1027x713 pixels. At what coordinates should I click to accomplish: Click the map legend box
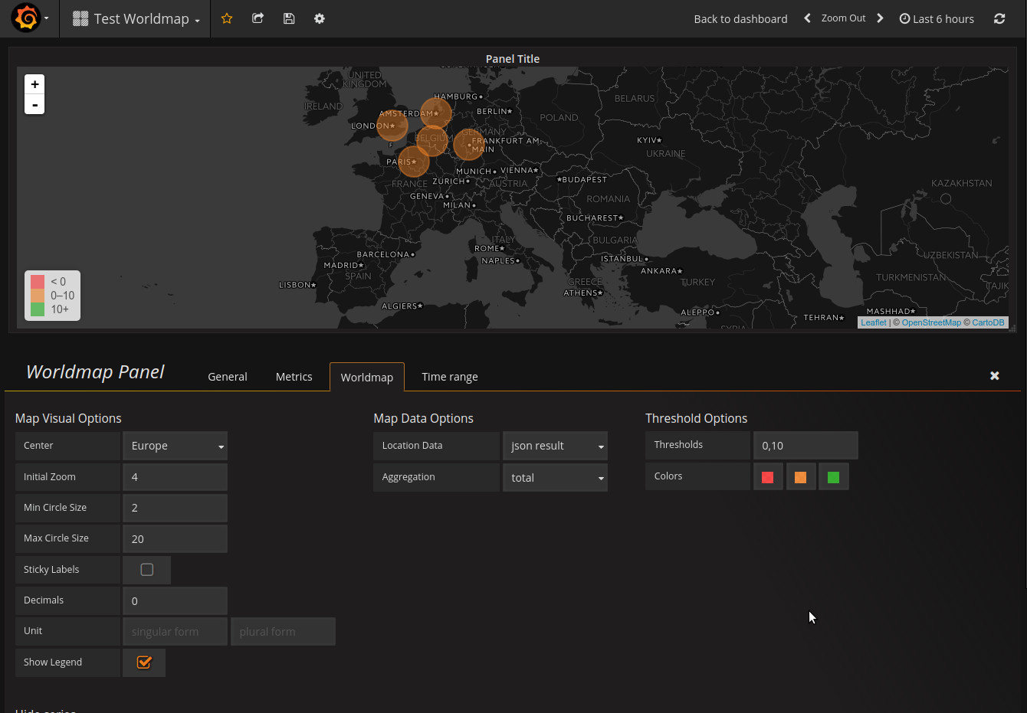pos(52,296)
